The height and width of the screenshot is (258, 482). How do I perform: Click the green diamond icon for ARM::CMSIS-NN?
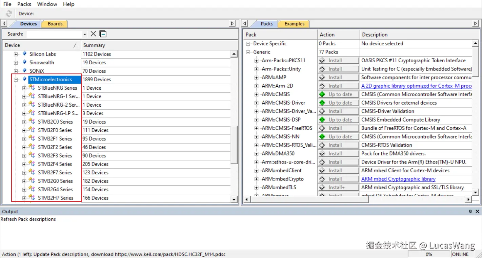[x=322, y=137]
